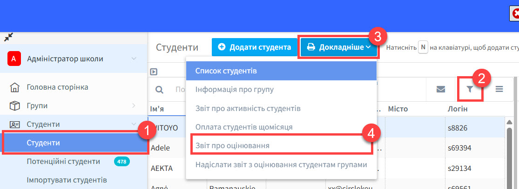The height and width of the screenshot is (189, 519).
Task: Click the collapse arrows icon above sidebar
Action: coord(8,37)
